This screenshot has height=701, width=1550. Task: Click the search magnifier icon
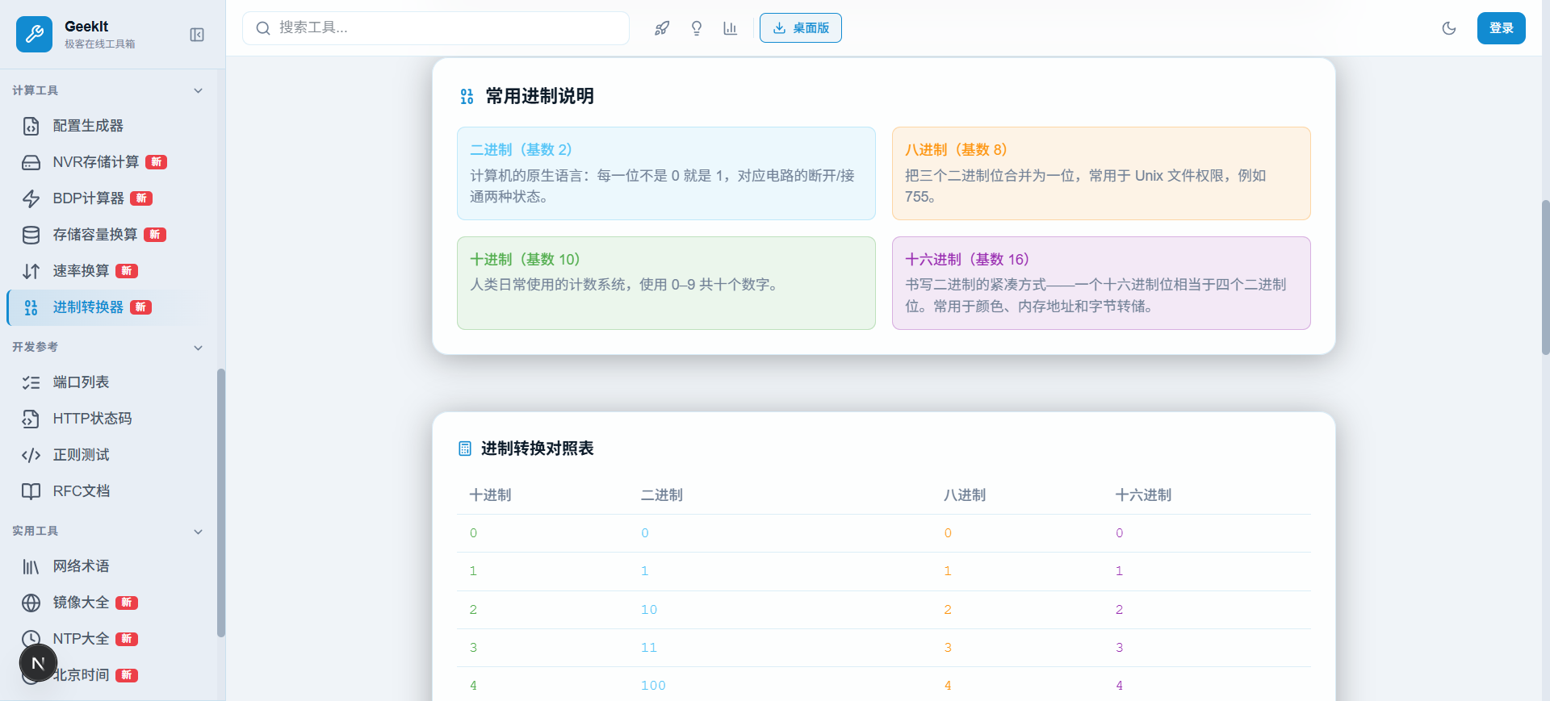click(263, 28)
